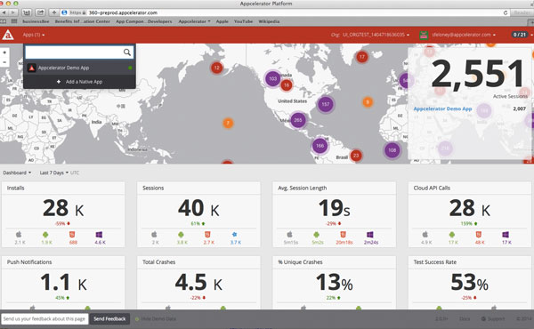Click the Installs 28 K value
The width and height of the screenshot is (534, 329).
[x=63, y=208]
